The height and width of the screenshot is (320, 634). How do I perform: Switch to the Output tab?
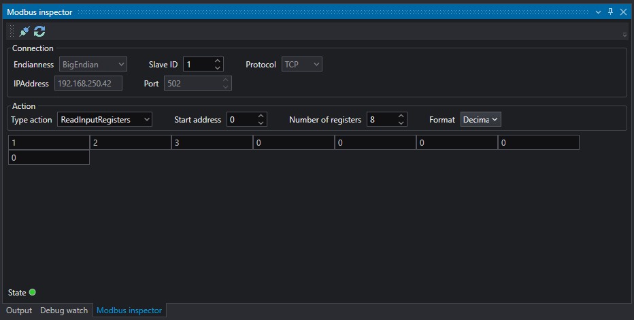coord(19,310)
